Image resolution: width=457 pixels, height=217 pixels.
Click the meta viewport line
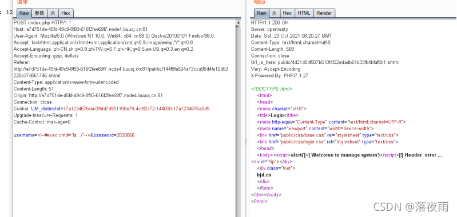pyautogui.click(x=315, y=128)
